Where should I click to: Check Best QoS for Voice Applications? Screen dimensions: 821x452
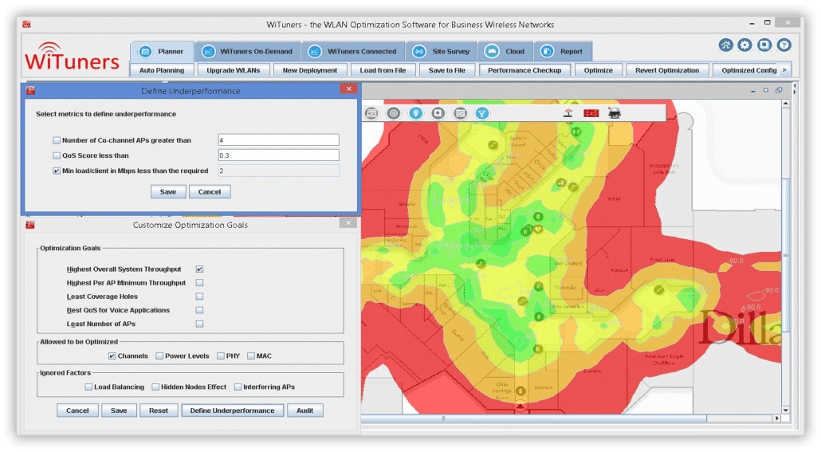click(199, 310)
